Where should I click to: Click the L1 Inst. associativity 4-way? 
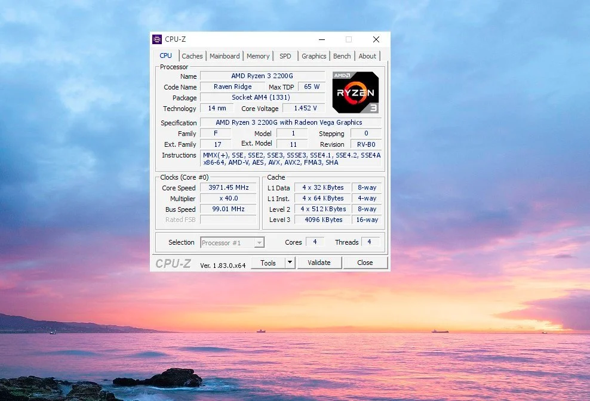pyautogui.click(x=367, y=198)
